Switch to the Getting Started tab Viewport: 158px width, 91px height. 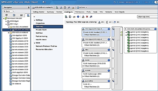coord(39,12)
